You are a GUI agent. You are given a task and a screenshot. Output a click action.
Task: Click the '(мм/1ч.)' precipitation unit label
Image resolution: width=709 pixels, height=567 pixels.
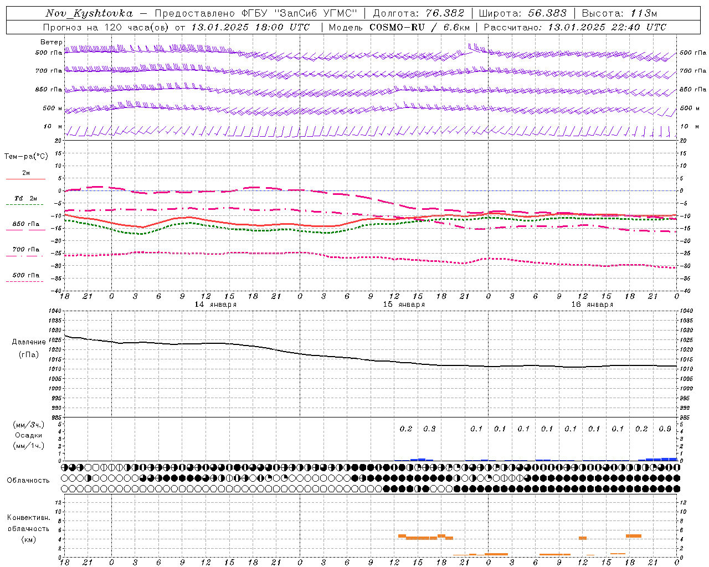tap(29, 446)
